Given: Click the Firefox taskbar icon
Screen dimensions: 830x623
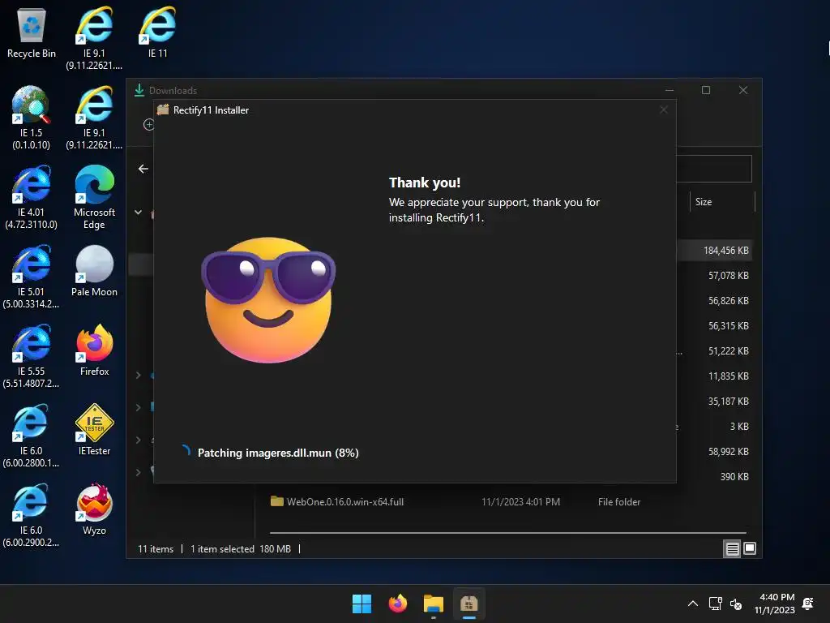Looking at the screenshot, I should (397, 604).
